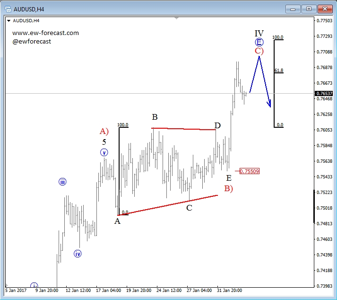This screenshot has width=337, height=300.
Task: Expand the AUDUSD,H4 chart dropdown triangle
Action: coord(9,21)
